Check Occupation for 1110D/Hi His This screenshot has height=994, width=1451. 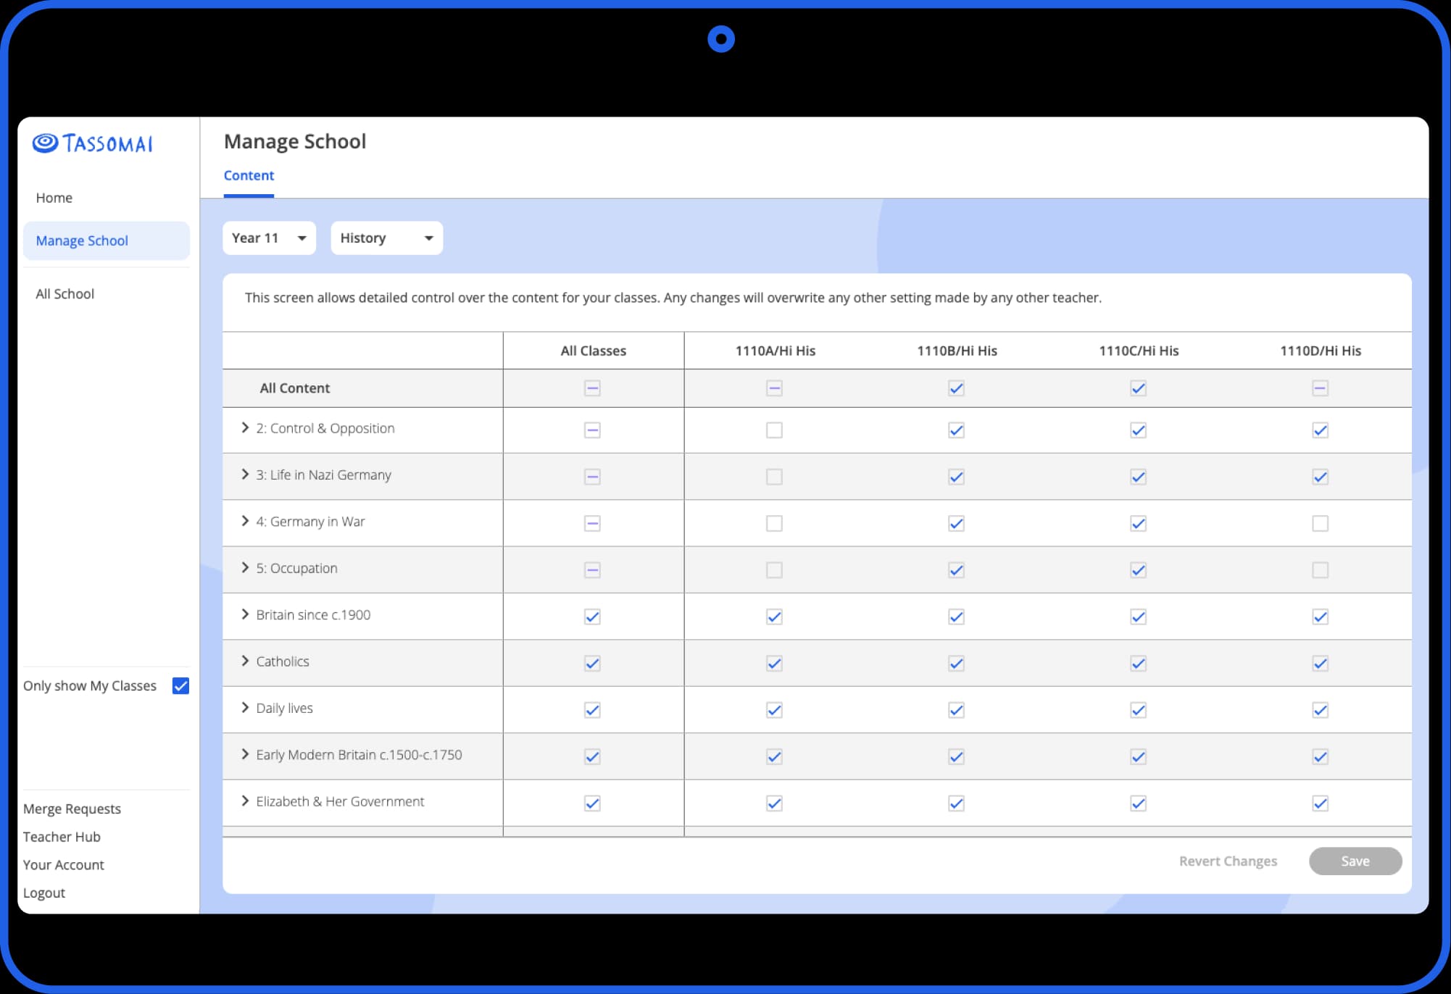pyautogui.click(x=1320, y=570)
